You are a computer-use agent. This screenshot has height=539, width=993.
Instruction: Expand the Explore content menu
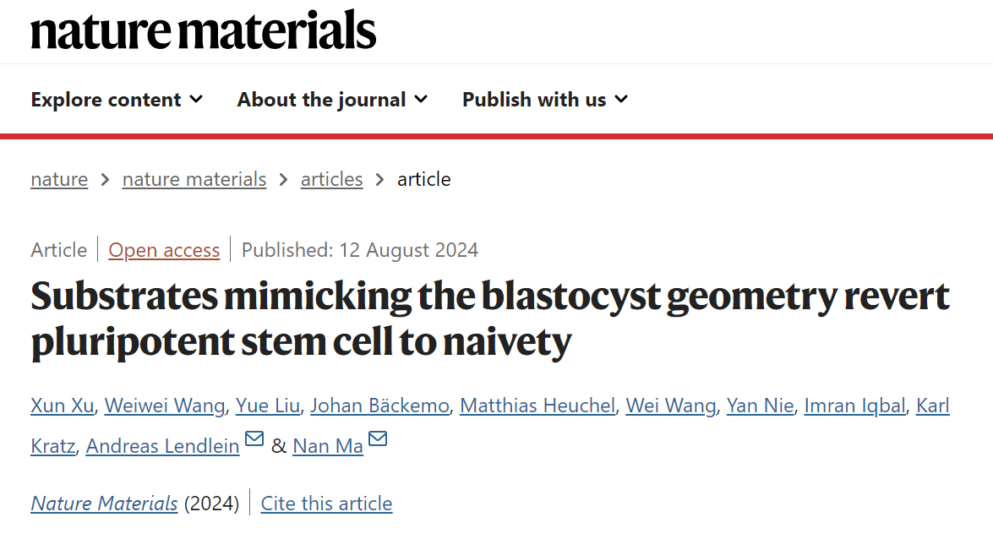click(x=117, y=100)
